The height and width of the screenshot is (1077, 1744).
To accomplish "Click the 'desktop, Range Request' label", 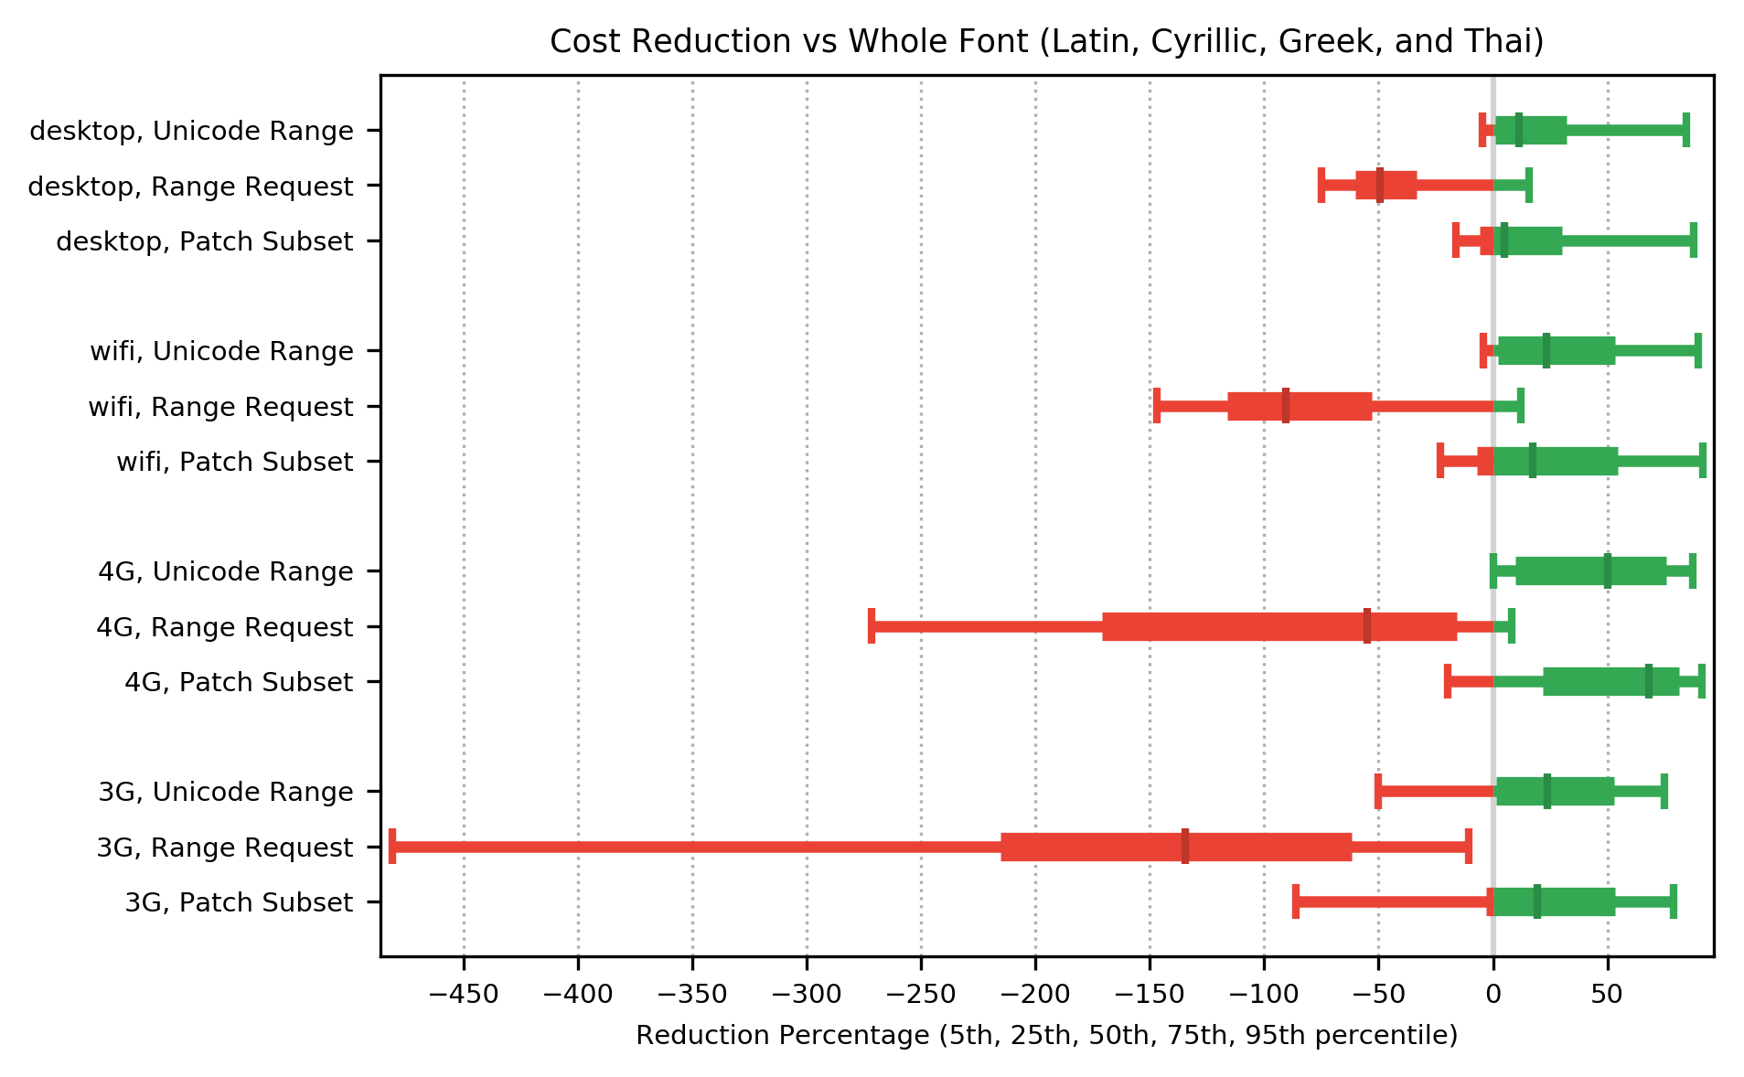I will pyautogui.click(x=190, y=187).
